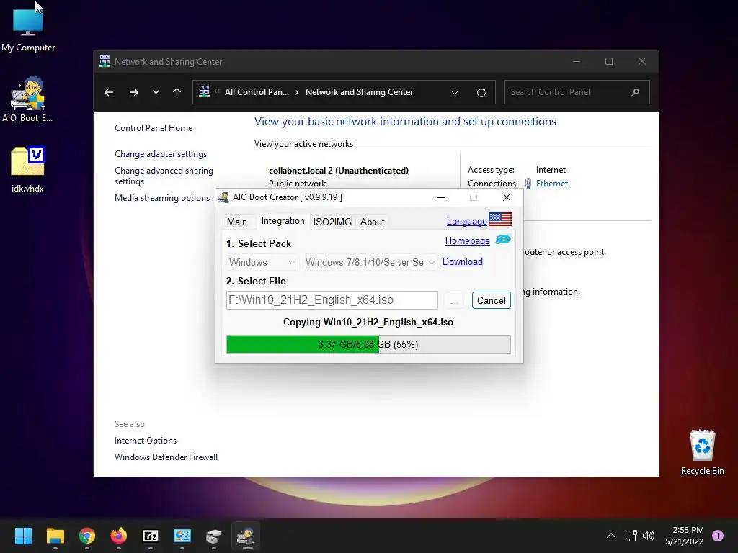738x553 pixels.
Task: Open Control Panel Home link
Action: coord(154,128)
